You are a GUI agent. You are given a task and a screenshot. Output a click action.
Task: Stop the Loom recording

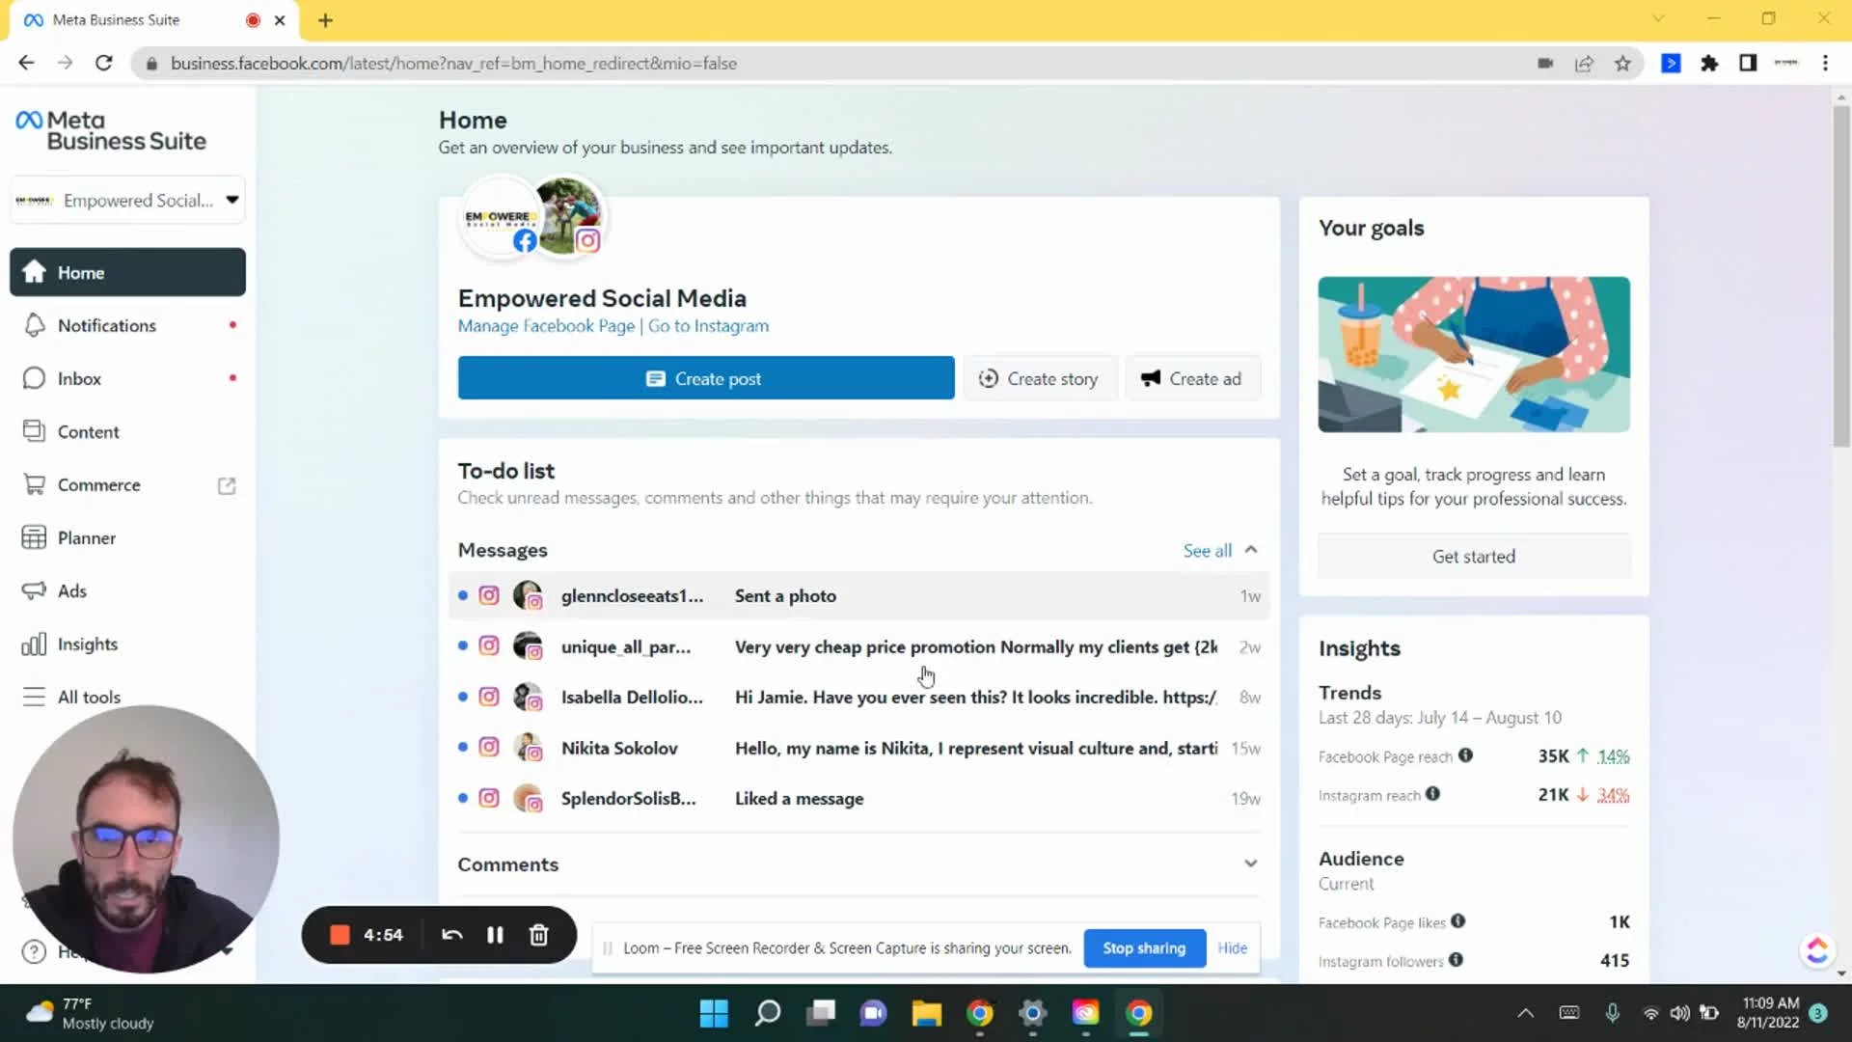(x=340, y=934)
